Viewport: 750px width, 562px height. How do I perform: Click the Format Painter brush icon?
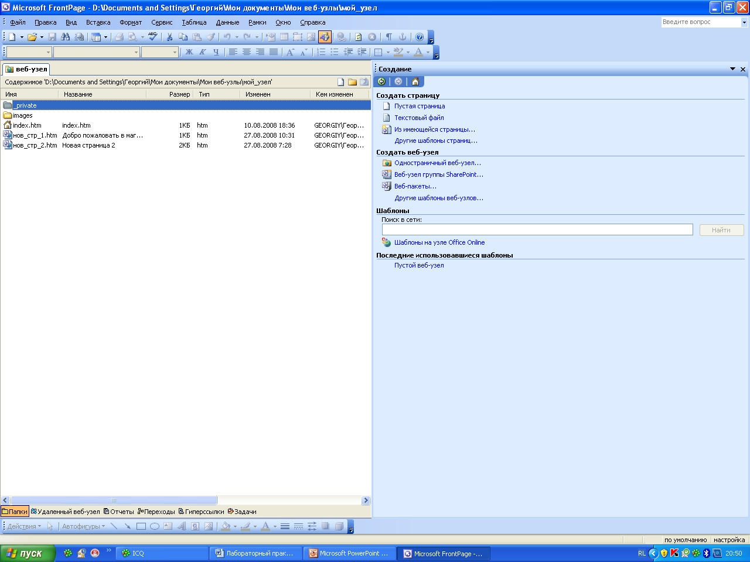click(210, 37)
